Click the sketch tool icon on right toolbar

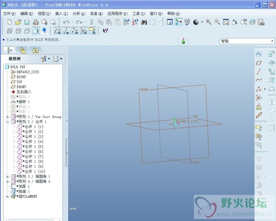pyautogui.click(x=259, y=54)
